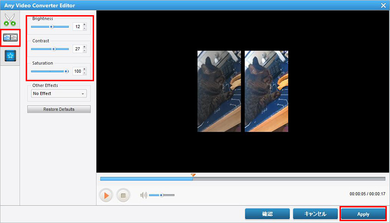The width and height of the screenshot is (390, 223).
Task: Click the Restore Defaults button
Action: 59,109
